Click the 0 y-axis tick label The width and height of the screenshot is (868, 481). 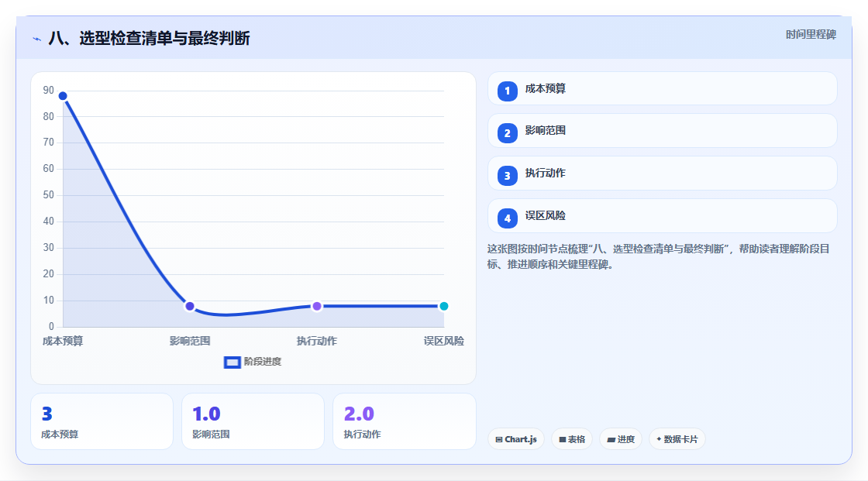coord(51,327)
